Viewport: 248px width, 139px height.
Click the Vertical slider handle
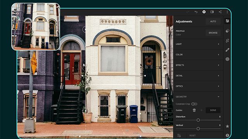(x=198, y=129)
